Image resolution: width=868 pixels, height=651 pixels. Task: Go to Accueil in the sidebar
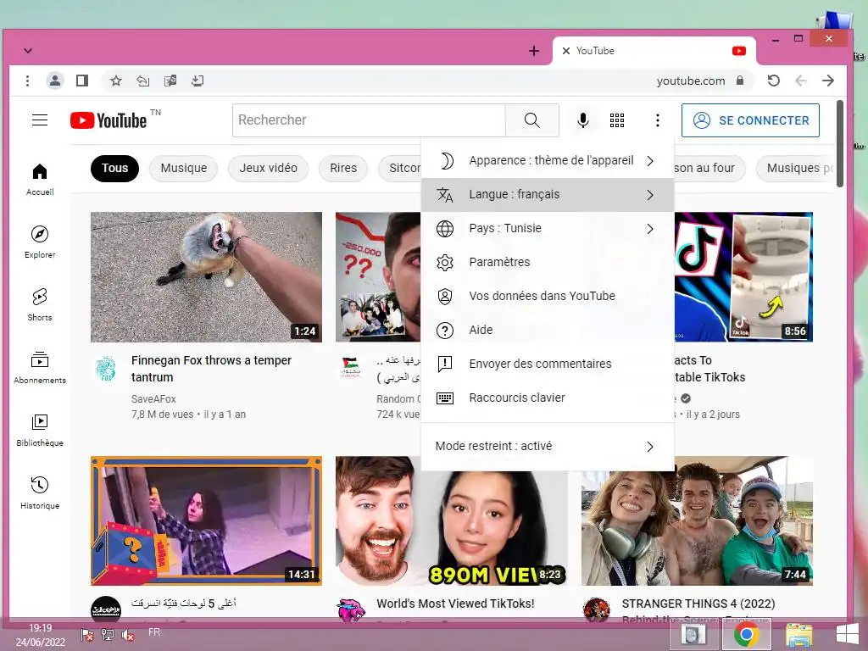[40, 180]
